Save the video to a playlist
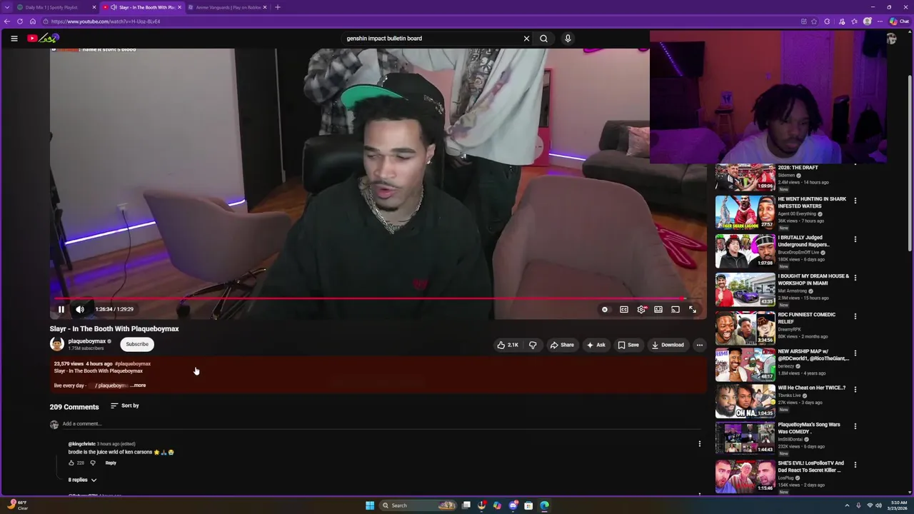The height and width of the screenshot is (514, 914). click(x=628, y=345)
